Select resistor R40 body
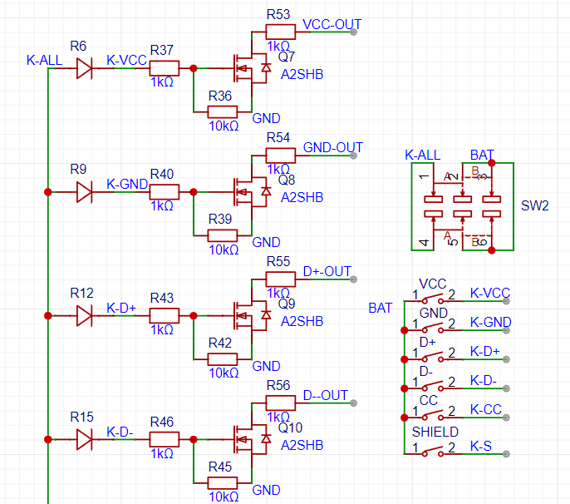 coord(165,192)
